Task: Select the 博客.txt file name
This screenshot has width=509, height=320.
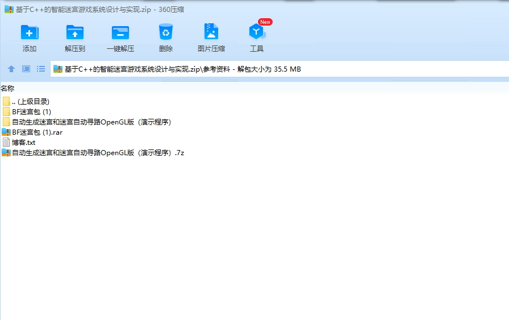Action: coord(24,142)
